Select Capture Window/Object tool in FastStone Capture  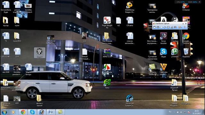158,27
